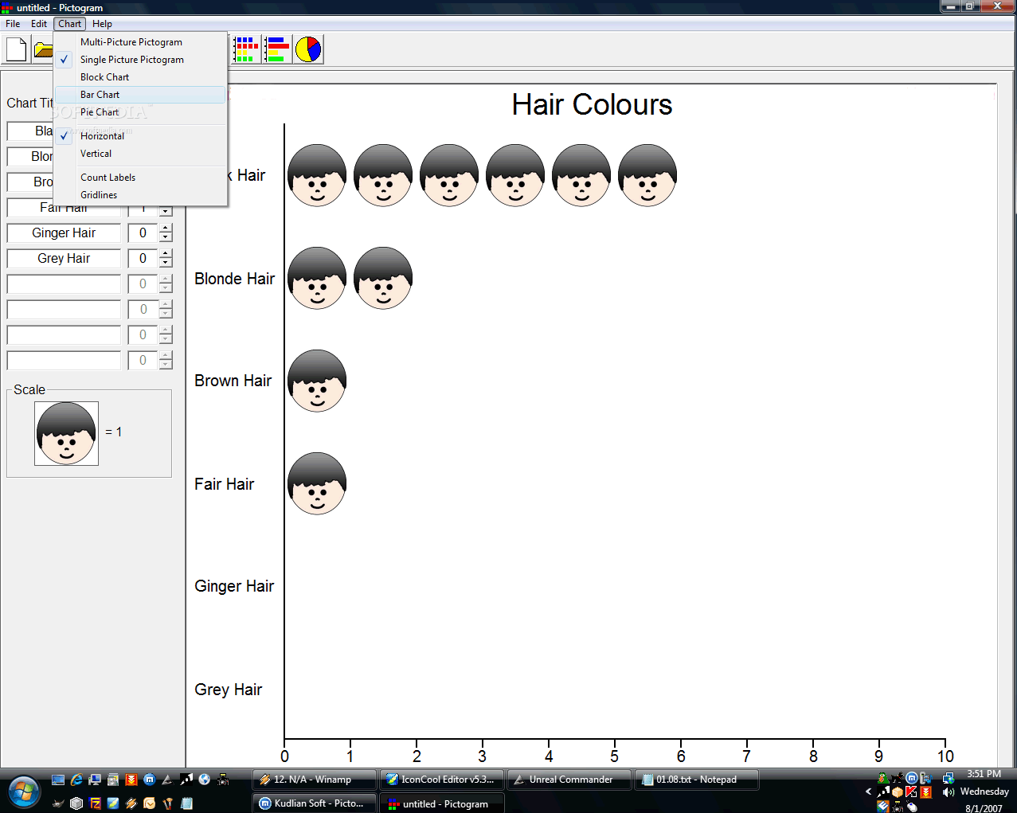Toggle Count Labels in the Chart menu
The width and height of the screenshot is (1017, 813).
pos(140,178)
